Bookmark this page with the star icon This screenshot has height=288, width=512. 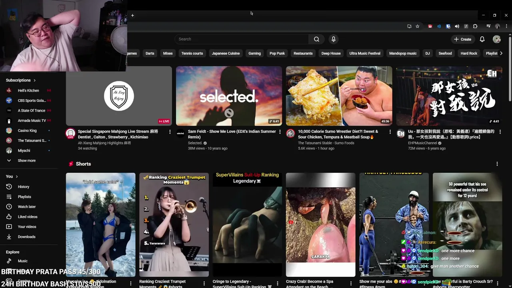(417, 26)
